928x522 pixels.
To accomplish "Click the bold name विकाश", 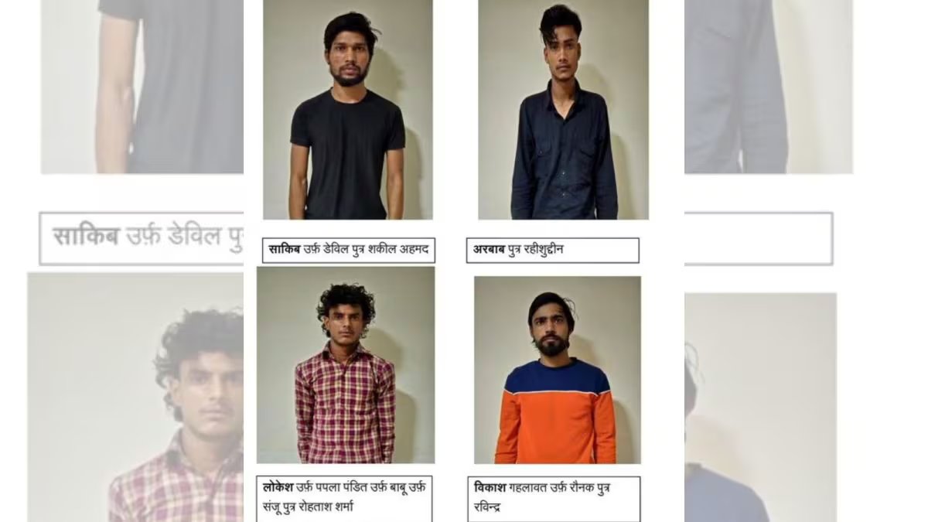I will click(490, 488).
